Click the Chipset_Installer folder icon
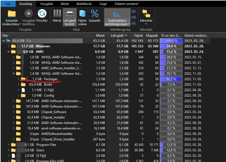This screenshot has width=226, height=162. click(18, 117)
